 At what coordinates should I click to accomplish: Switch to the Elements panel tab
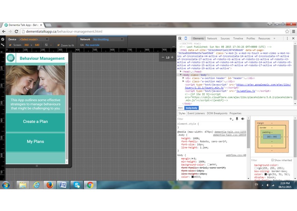(x=198, y=38)
